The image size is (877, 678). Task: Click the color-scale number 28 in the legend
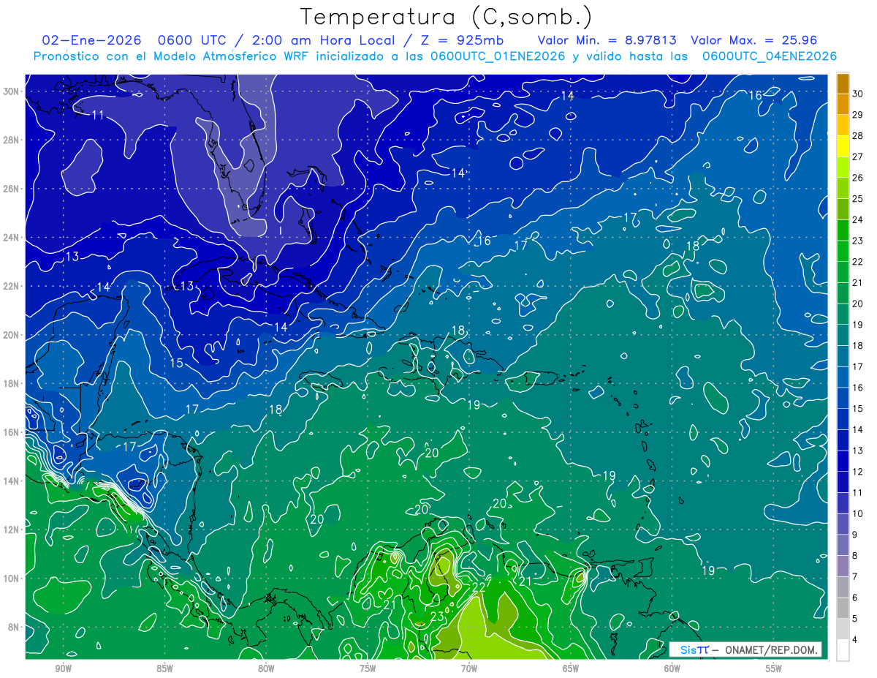[x=859, y=136]
